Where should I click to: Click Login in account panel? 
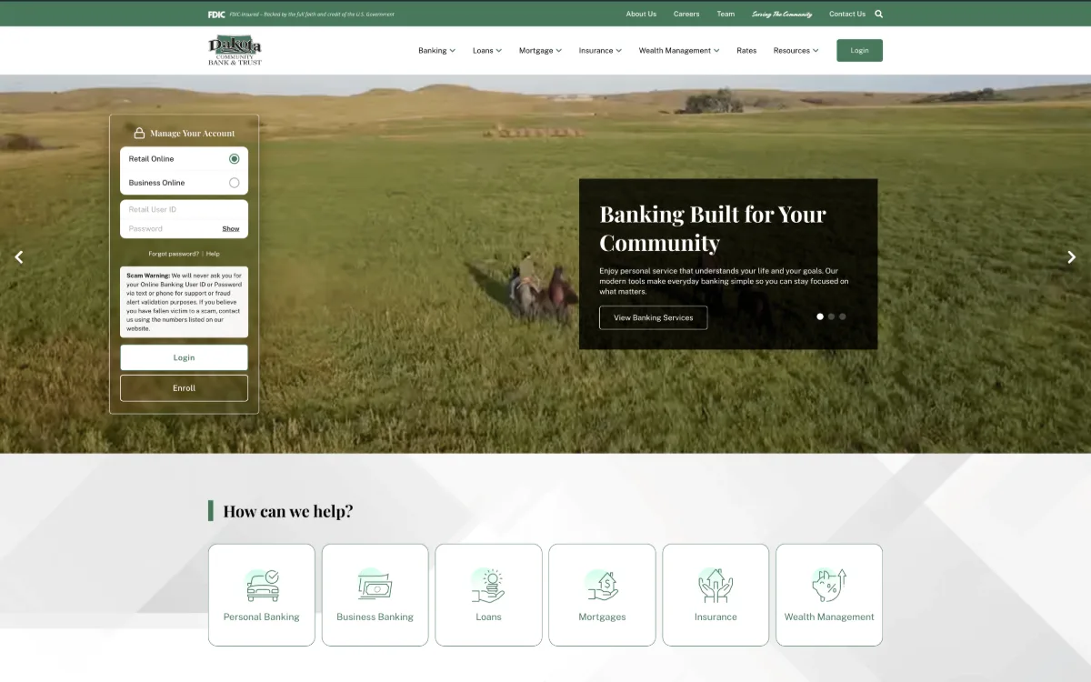(x=184, y=357)
